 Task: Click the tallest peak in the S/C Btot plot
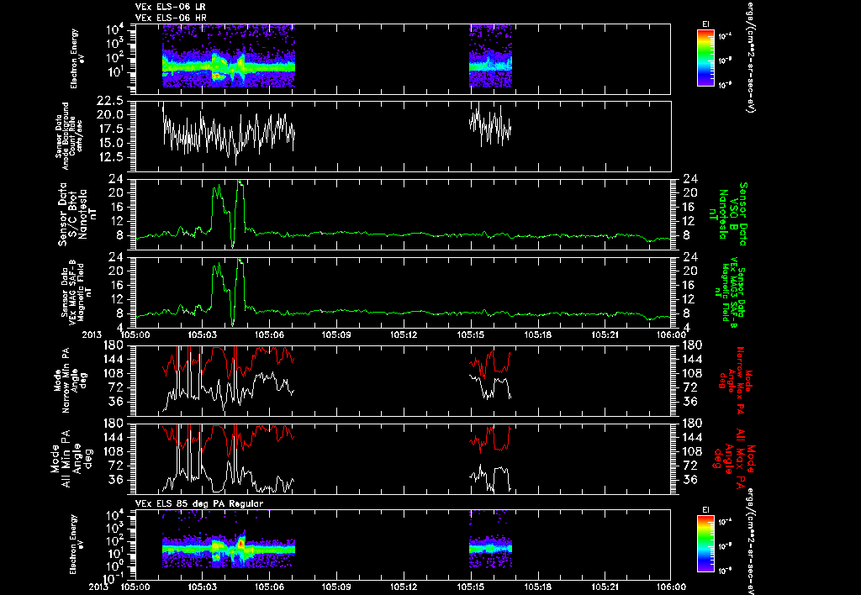click(x=240, y=182)
